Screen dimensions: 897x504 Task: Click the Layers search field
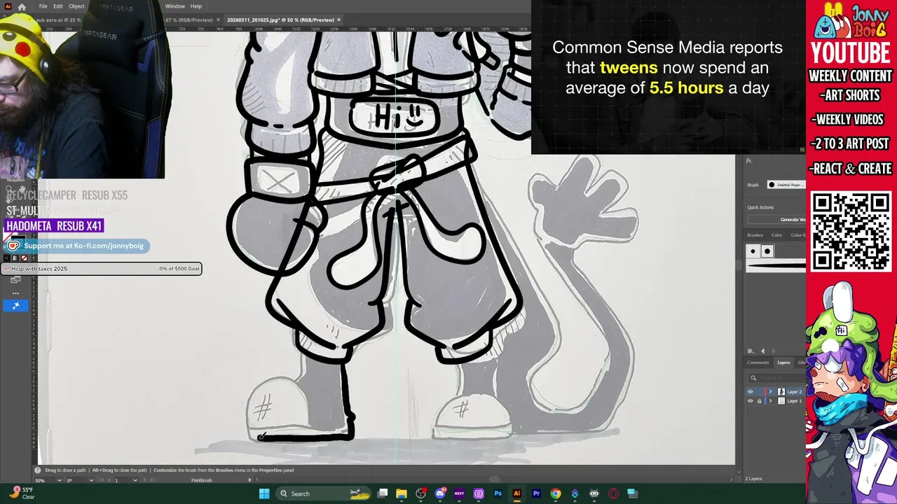(778, 378)
